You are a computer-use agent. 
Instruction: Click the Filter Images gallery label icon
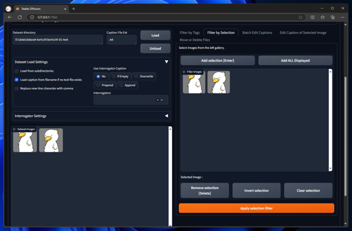coord(184,72)
